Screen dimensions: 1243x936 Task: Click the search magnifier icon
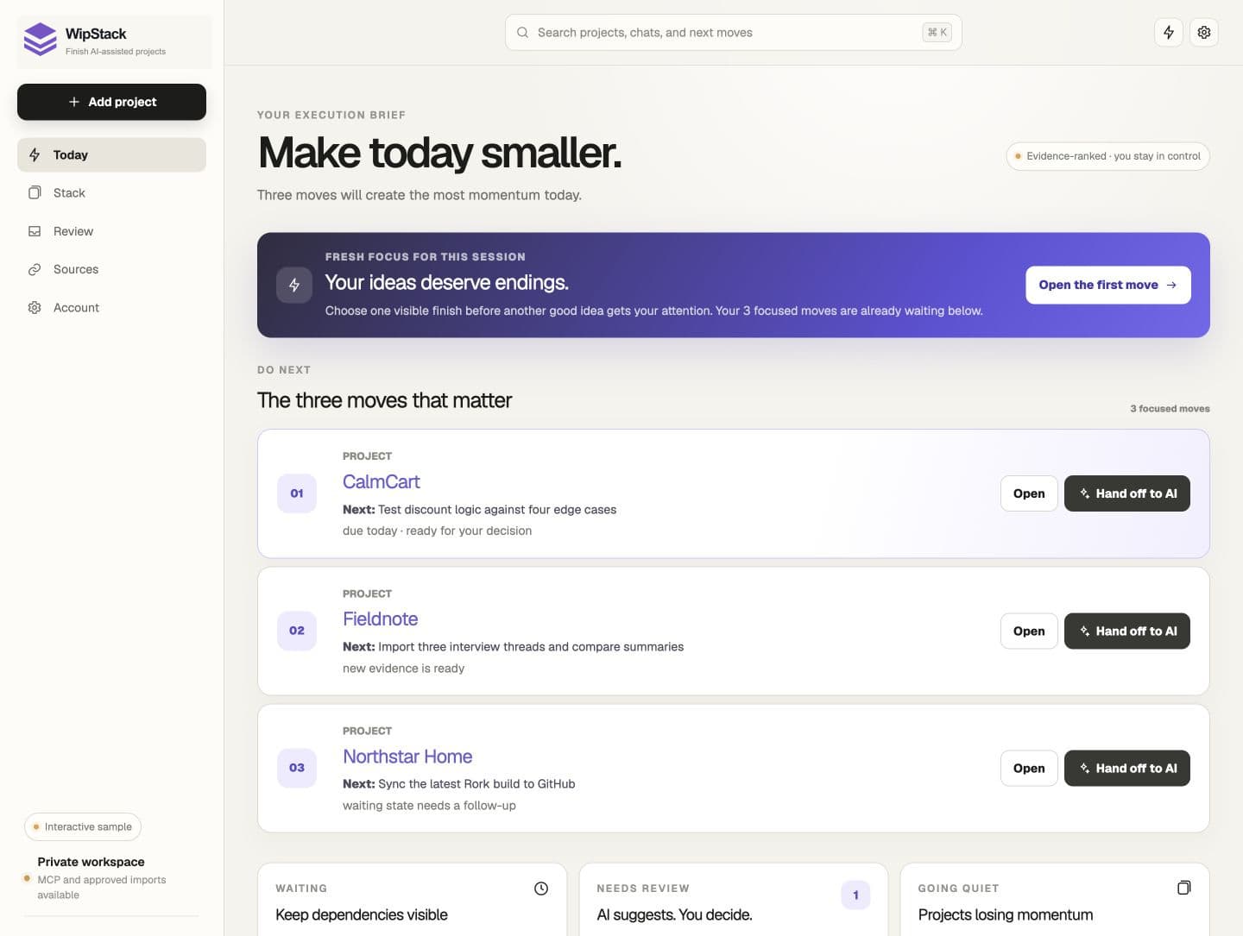click(x=523, y=33)
